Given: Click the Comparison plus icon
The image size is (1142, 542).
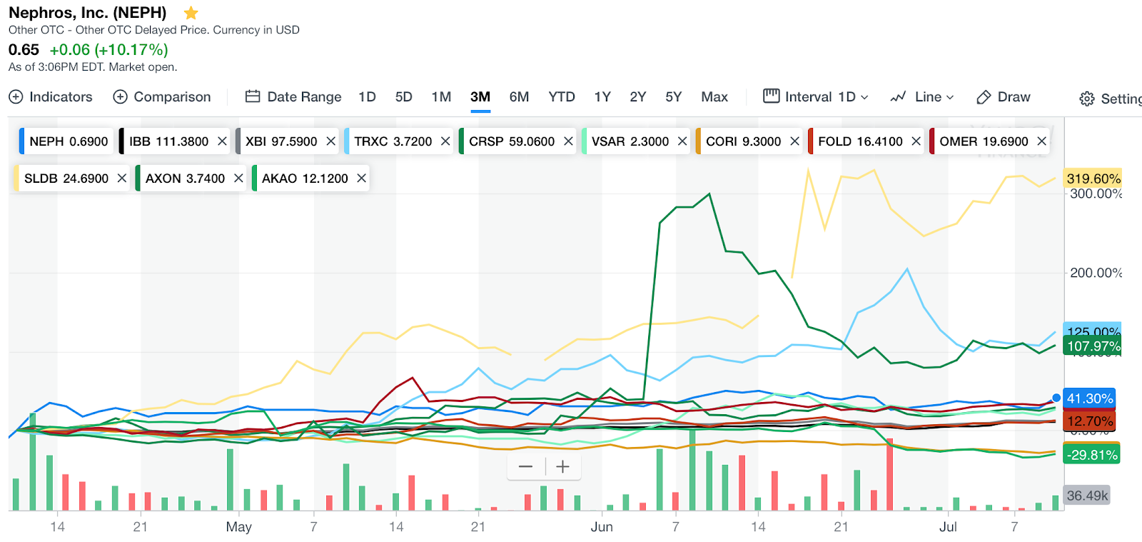Looking at the screenshot, I should [121, 96].
